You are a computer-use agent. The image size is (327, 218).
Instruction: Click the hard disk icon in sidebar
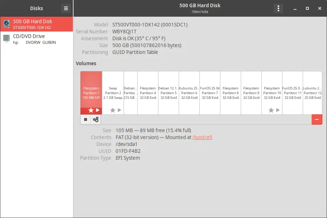(7, 24)
